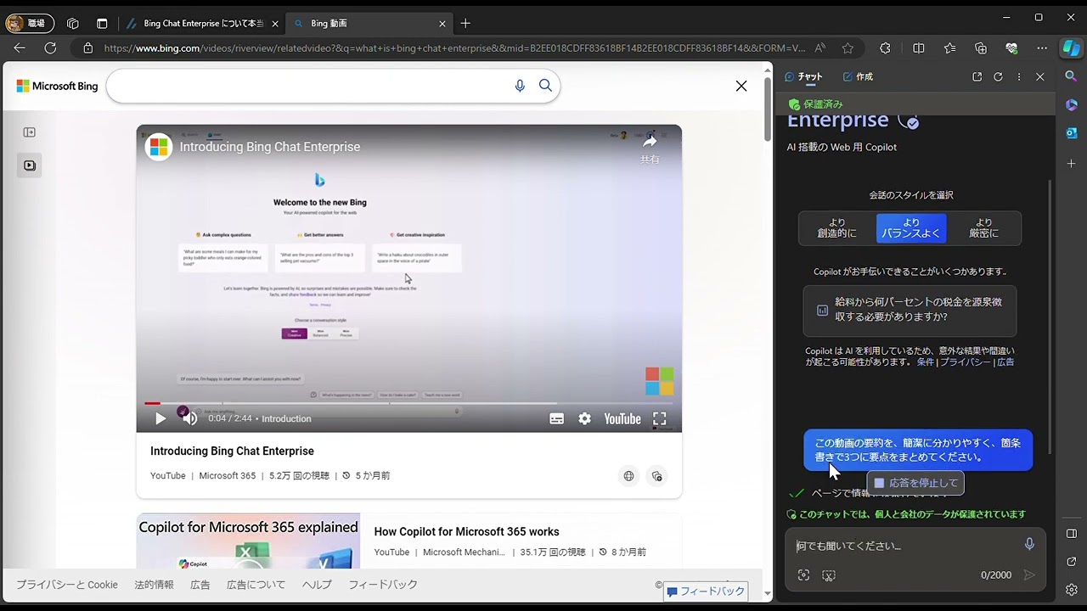Open the プライバシー link in Copilot

click(965, 362)
